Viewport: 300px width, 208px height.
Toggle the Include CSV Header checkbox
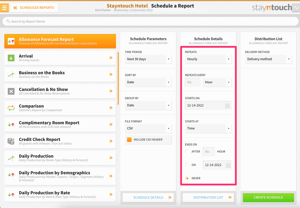coord(129,140)
